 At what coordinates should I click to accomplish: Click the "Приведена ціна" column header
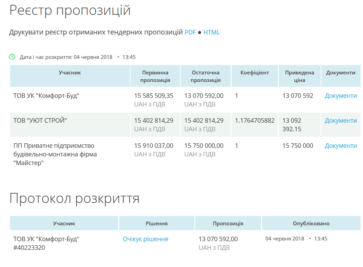coord(300,76)
